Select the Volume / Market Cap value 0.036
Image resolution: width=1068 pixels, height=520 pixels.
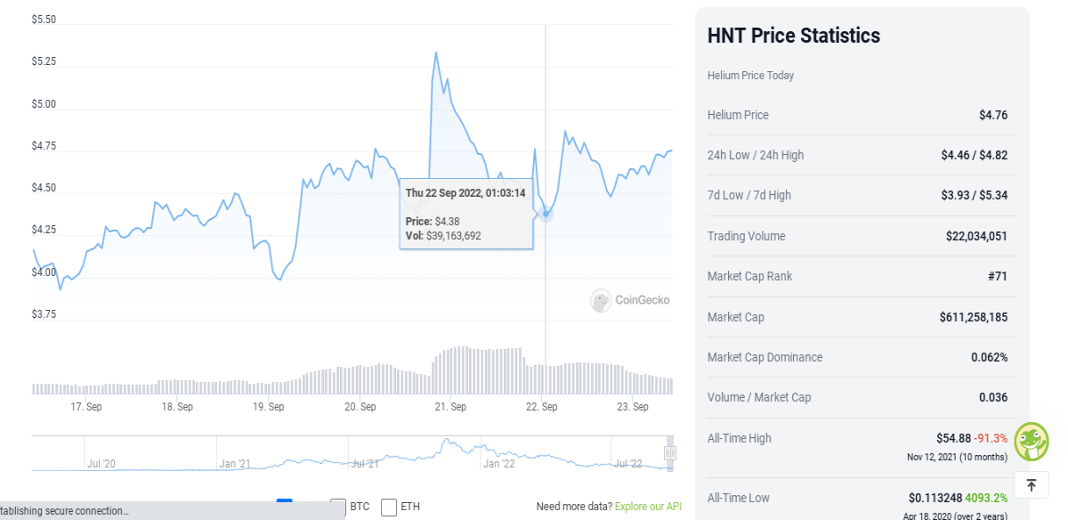[993, 397]
